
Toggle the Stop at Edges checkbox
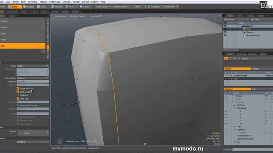pyautogui.click(x=18, y=92)
